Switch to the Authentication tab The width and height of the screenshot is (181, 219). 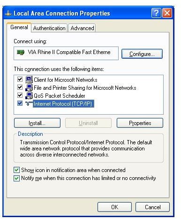[x=49, y=28]
